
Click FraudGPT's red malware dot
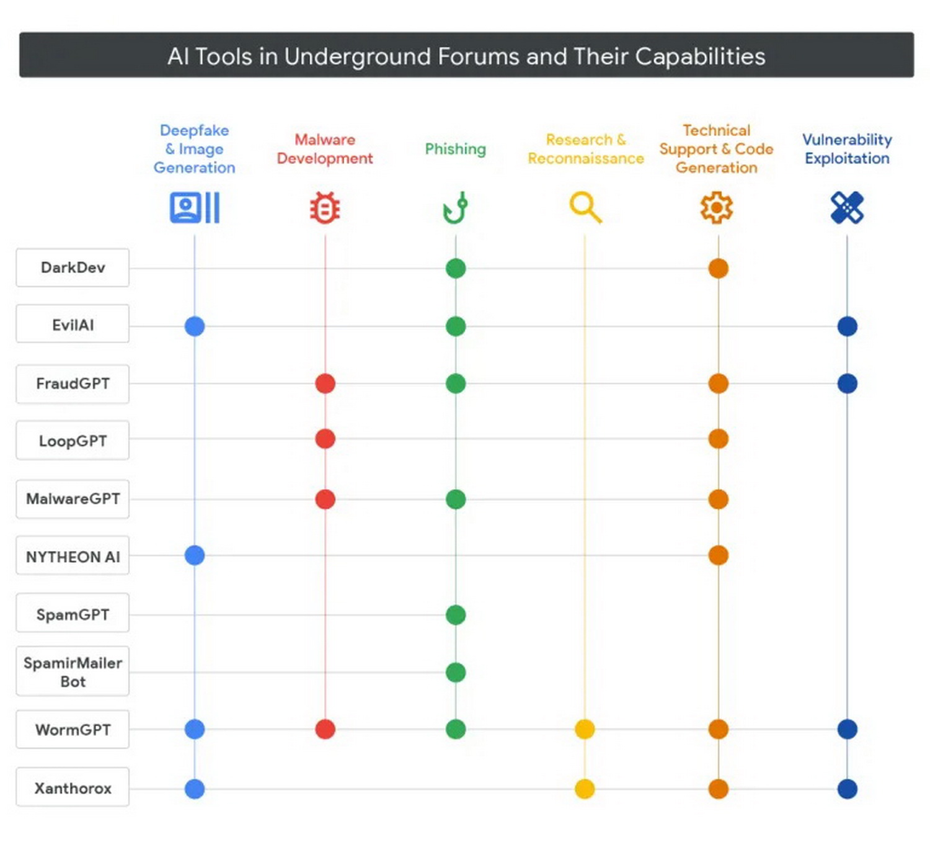pos(325,383)
